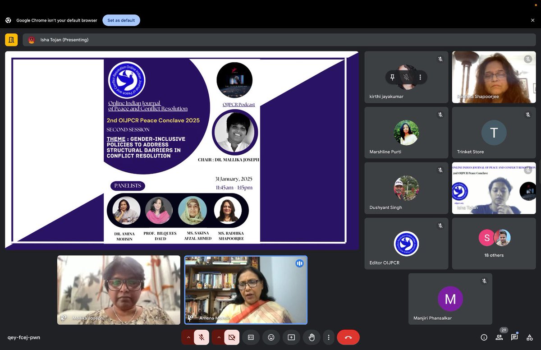This screenshot has height=350, width=541.
Task: Select Amena Mohsin's video tile
Action: coord(246,290)
